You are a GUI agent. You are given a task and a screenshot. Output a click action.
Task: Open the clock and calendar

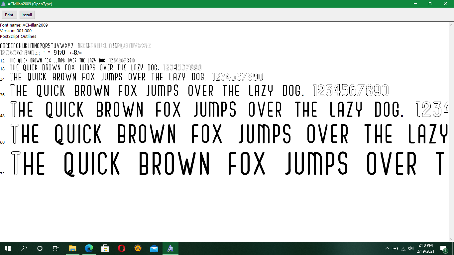[426, 248]
